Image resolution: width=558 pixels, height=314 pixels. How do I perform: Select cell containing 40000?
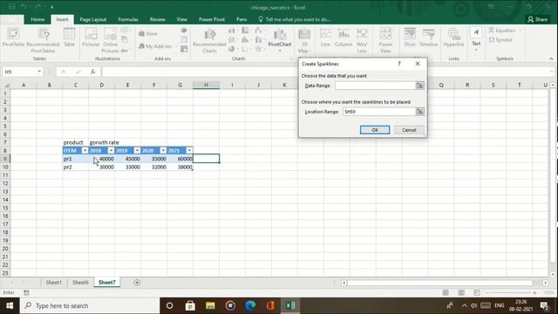101,159
